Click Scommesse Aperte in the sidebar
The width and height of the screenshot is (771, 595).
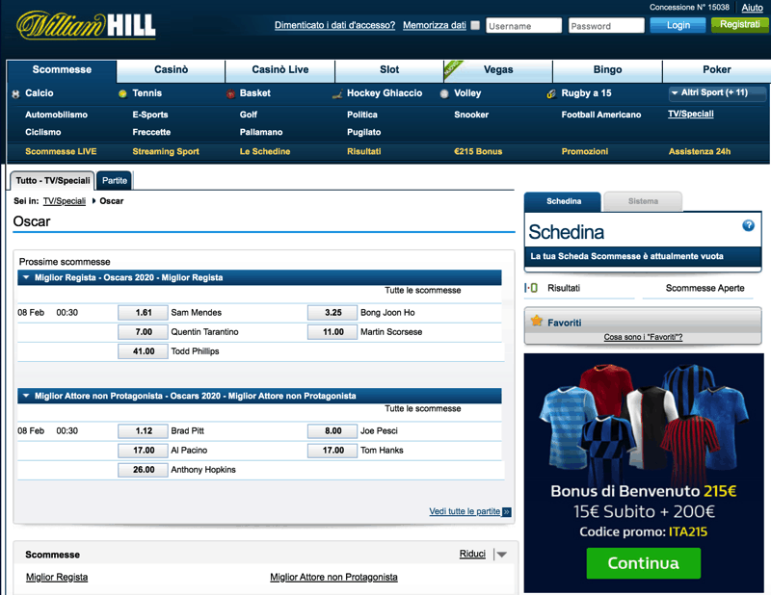[x=705, y=288]
